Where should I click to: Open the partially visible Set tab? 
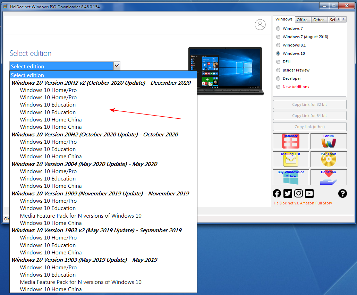coord(332,20)
